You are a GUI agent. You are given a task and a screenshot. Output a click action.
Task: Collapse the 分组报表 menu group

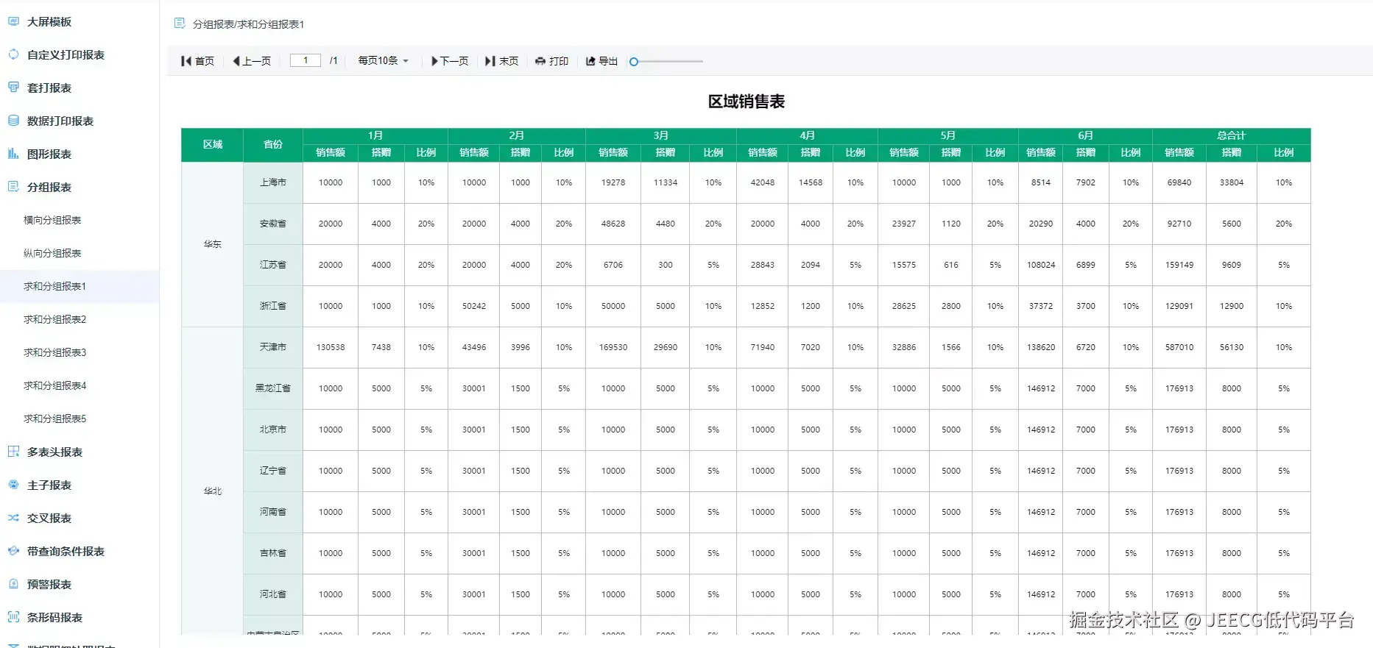point(80,187)
